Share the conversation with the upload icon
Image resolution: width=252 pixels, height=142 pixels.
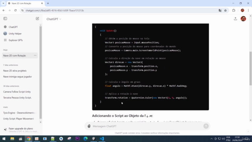coord(235,19)
